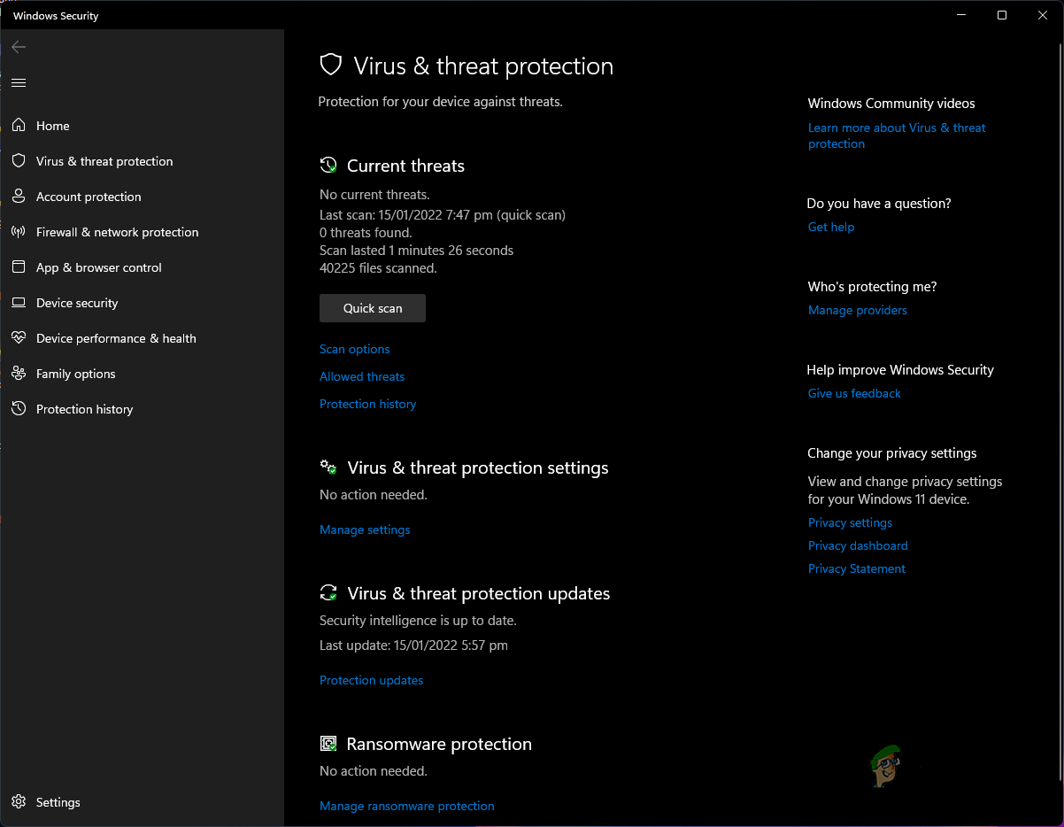Open the Allowed threats link
Viewport: 1064px width, 827px height.
[362, 376]
